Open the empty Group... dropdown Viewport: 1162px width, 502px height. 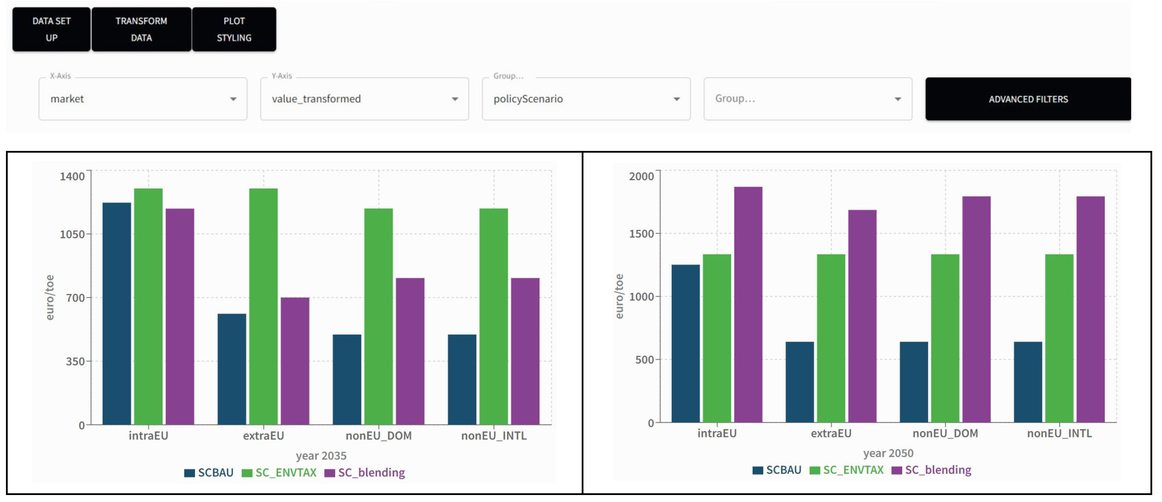coord(807,99)
